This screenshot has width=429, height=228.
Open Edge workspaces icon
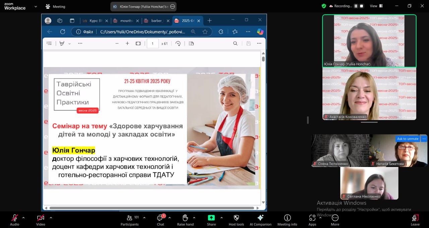pyautogui.click(x=60, y=20)
